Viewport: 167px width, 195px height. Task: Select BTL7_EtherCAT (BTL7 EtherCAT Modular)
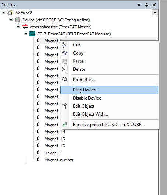point(74,34)
